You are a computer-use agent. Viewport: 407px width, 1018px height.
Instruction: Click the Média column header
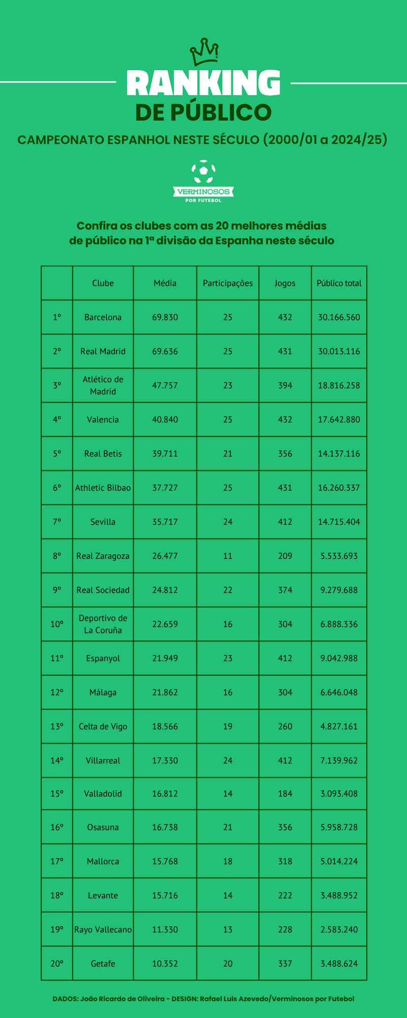165,283
